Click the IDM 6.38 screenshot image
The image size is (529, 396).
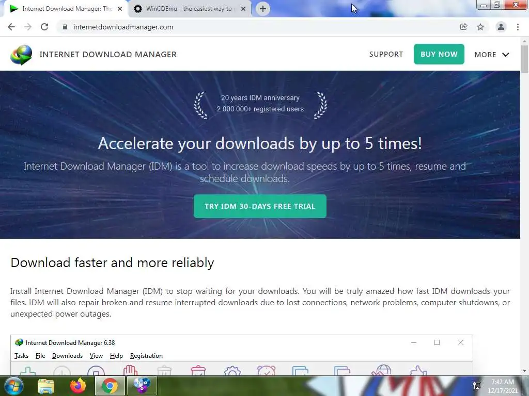pos(242,355)
